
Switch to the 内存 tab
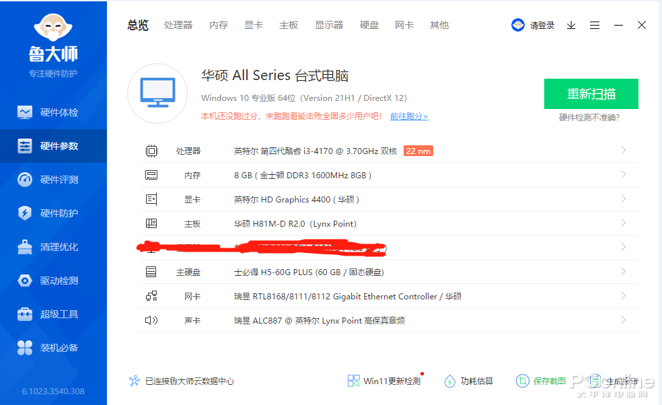click(219, 26)
